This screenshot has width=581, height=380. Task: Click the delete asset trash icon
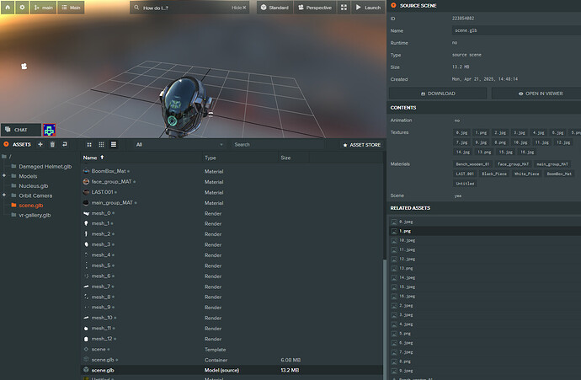[x=52, y=144]
